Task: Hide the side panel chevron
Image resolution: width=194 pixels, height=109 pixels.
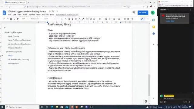Action: 154,98
